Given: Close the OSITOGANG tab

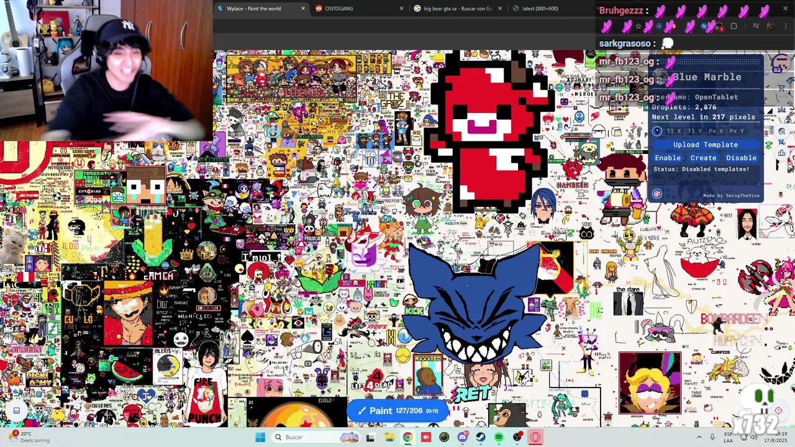Looking at the screenshot, I should (401, 9).
